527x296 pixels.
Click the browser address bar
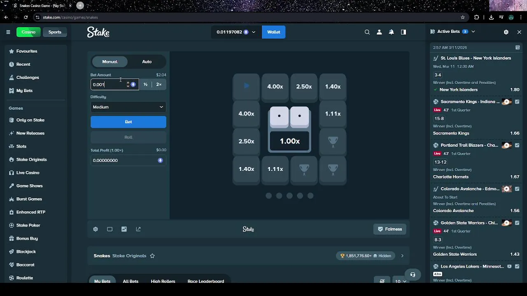tap(247, 17)
